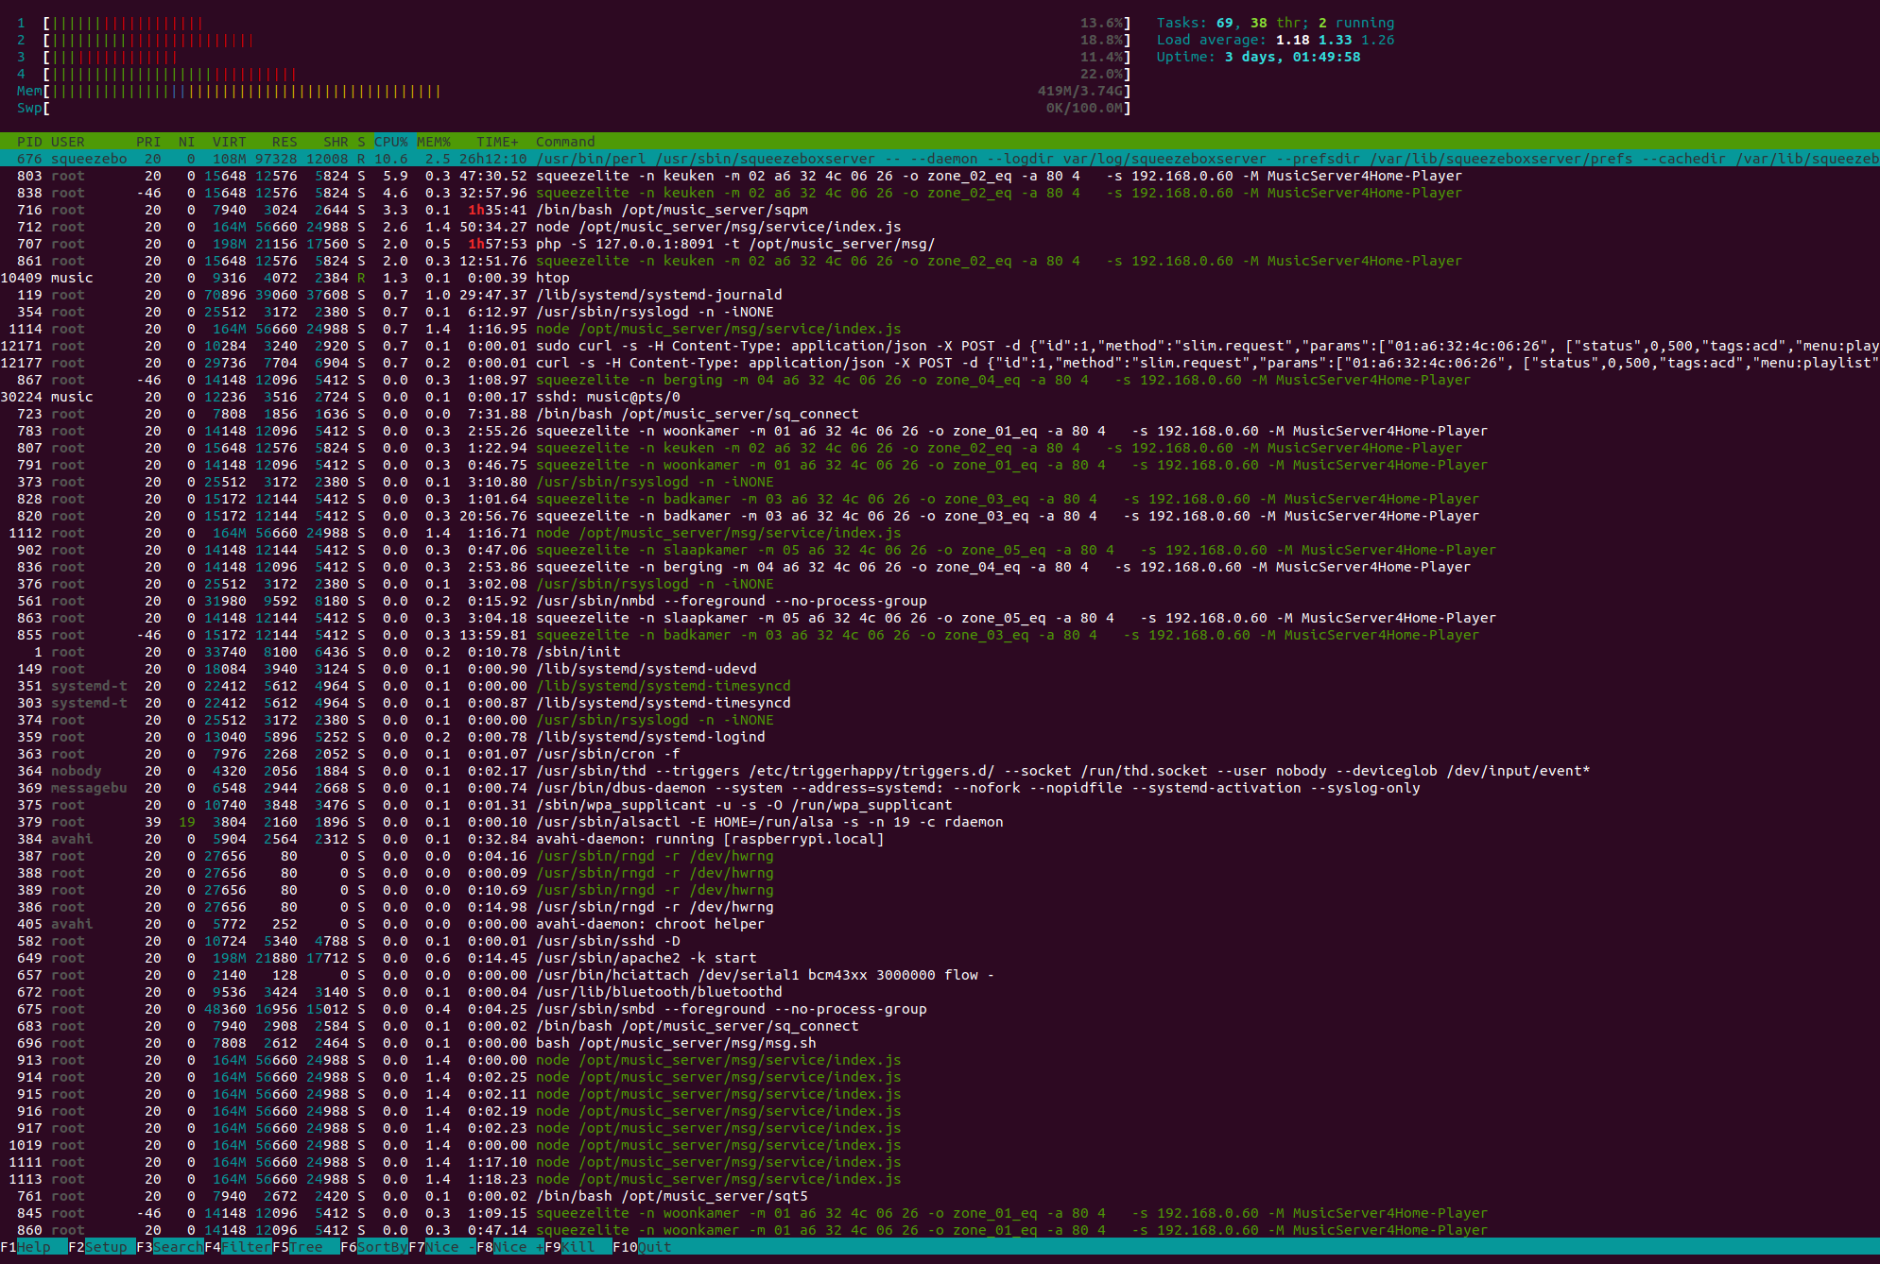Toggle F5 Tree view
Image resolution: width=1880 pixels, height=1264 pixels.
(305, 1247)
